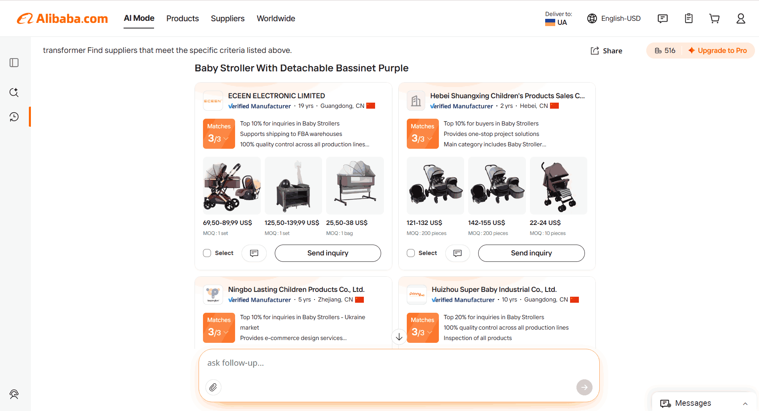This screenshot has width=759, height=411.
Task: Open the 121-132 US$ stroller thumbnail
Action: point(435,186)
